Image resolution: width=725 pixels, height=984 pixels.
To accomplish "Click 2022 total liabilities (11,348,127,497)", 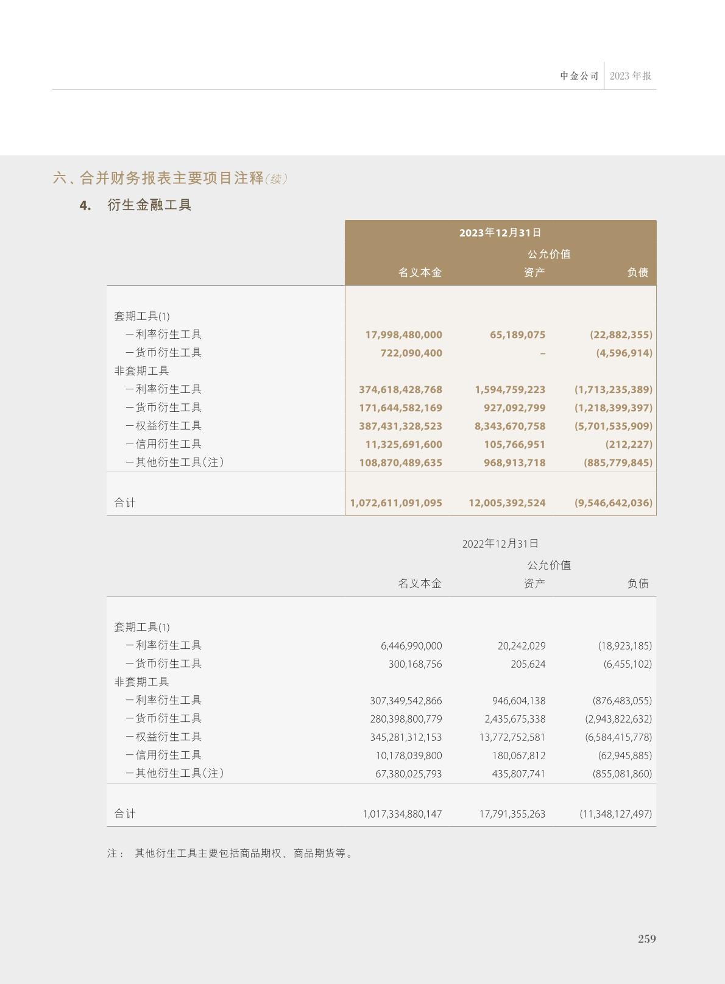I will point(615,814).
